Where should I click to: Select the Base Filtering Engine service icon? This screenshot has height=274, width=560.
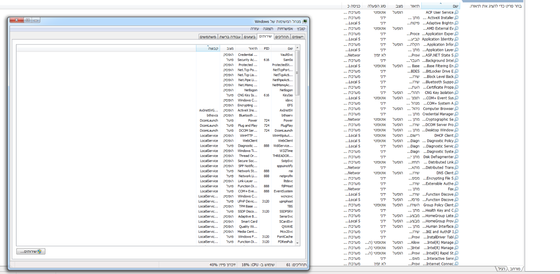tap(457, 66)
